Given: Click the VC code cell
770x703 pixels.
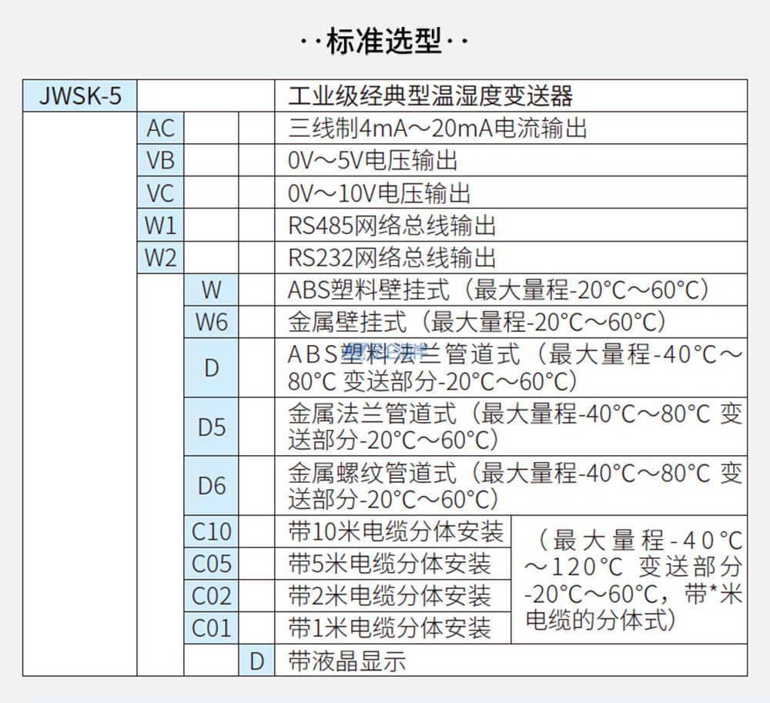Looking at the screenshot, I should coord(161,192).
